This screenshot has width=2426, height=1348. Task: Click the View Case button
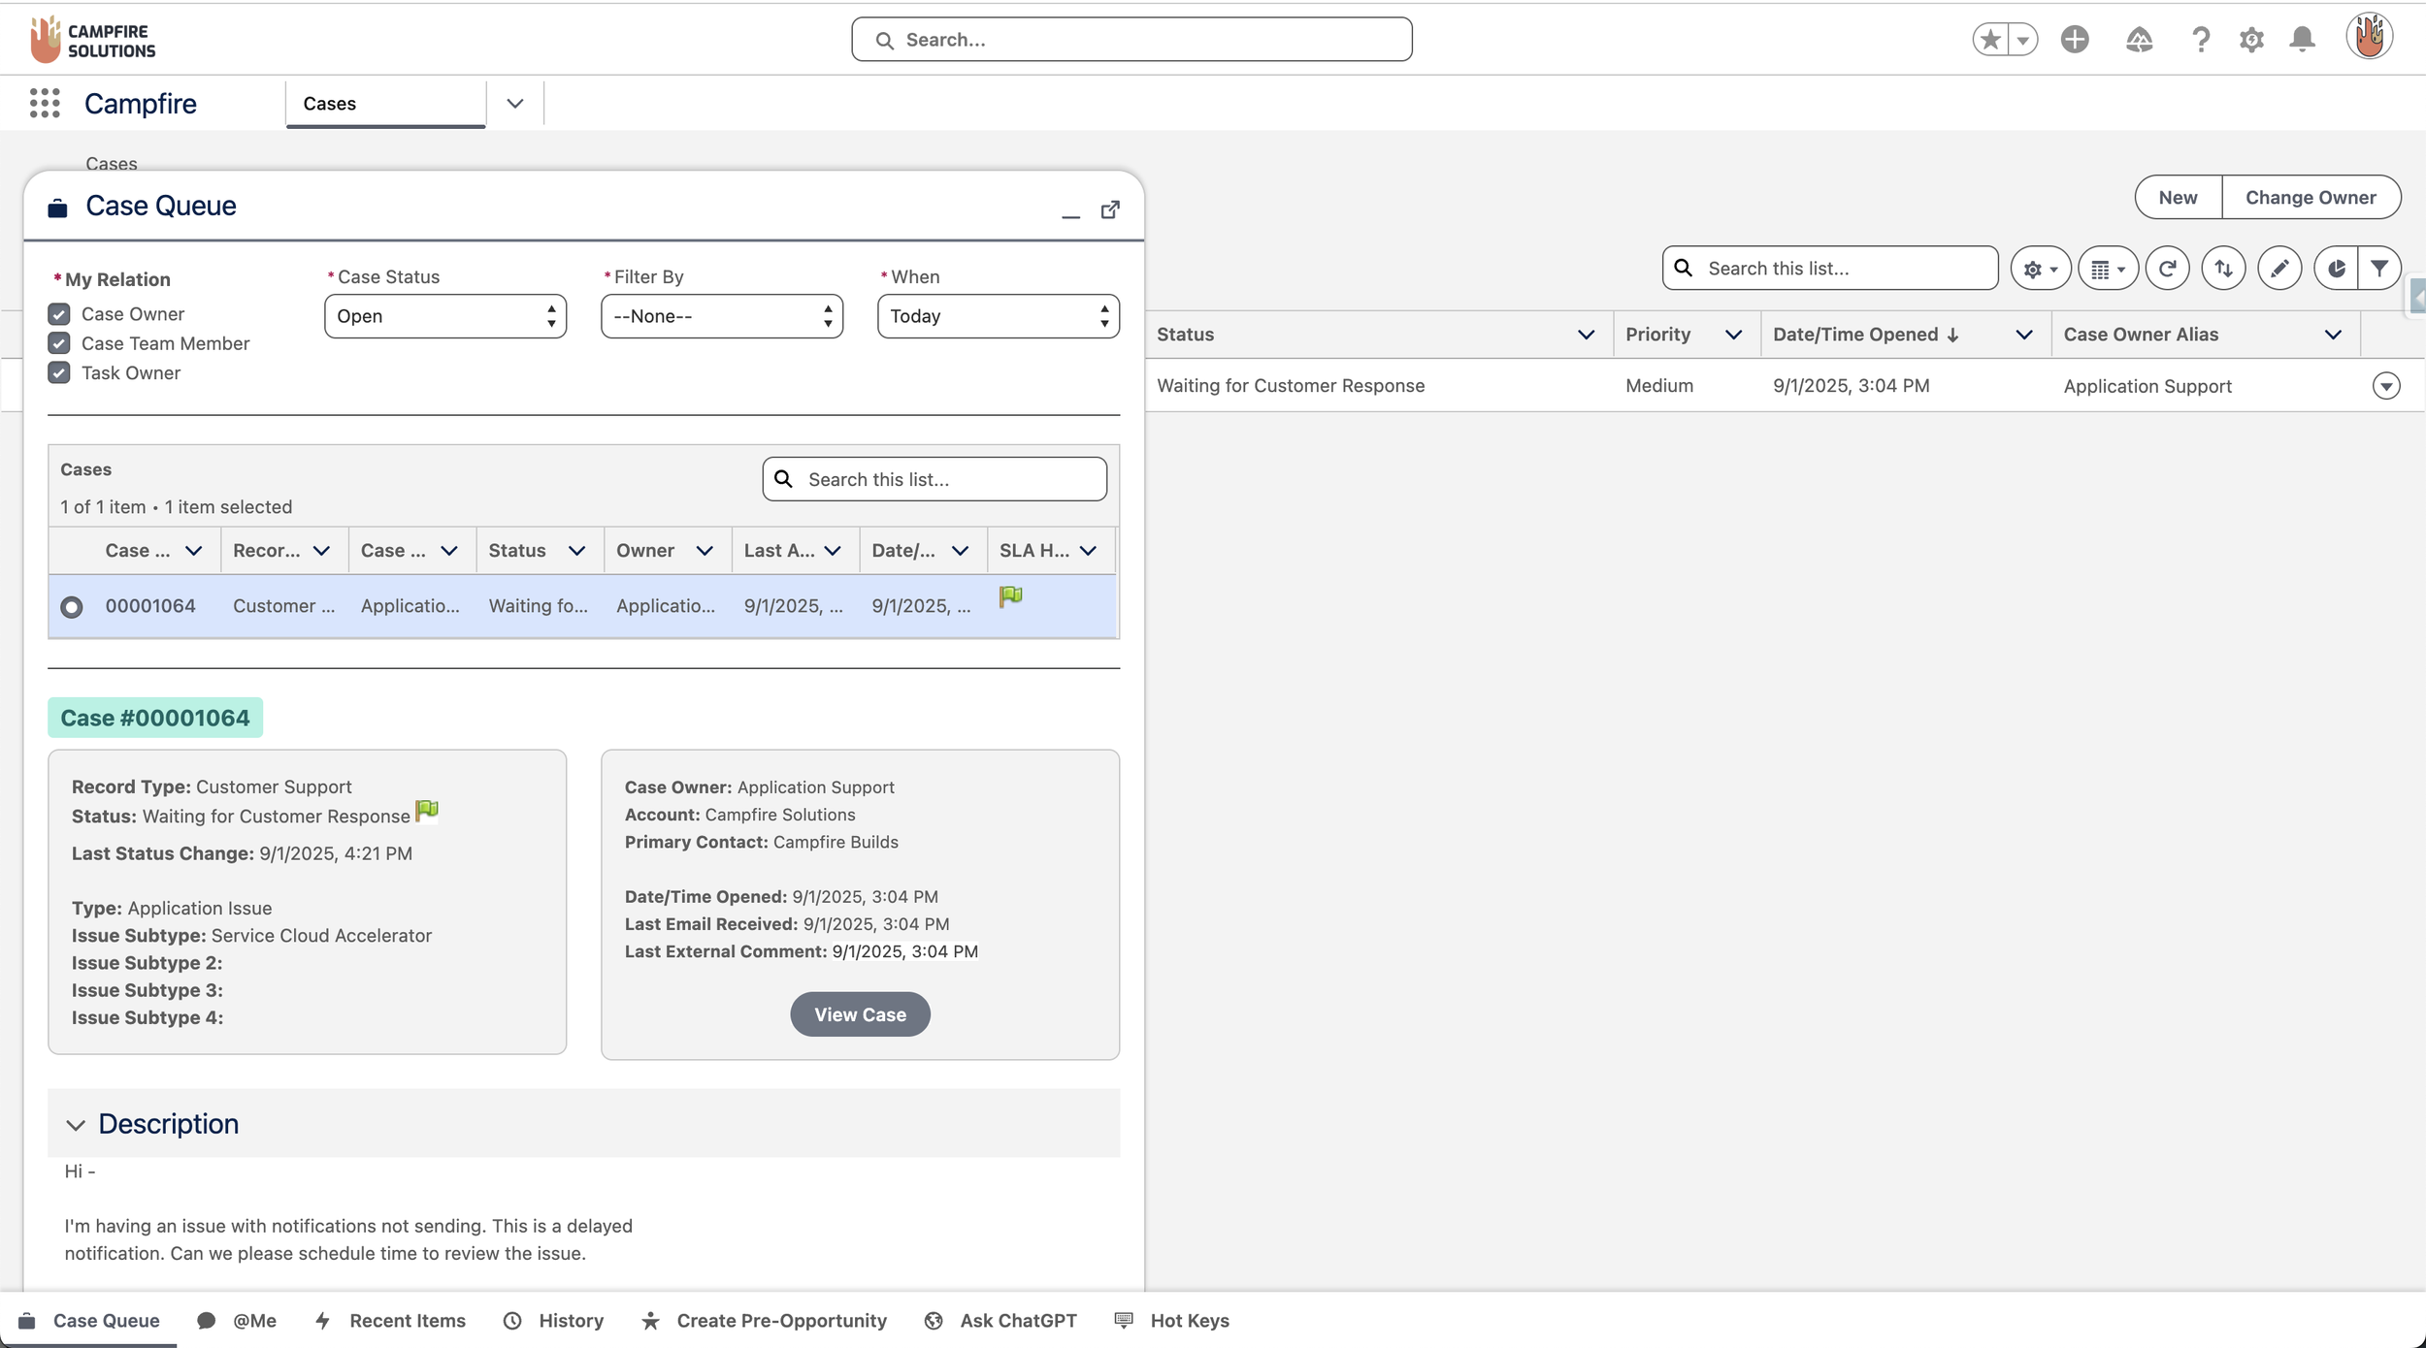coord(860,1014)
